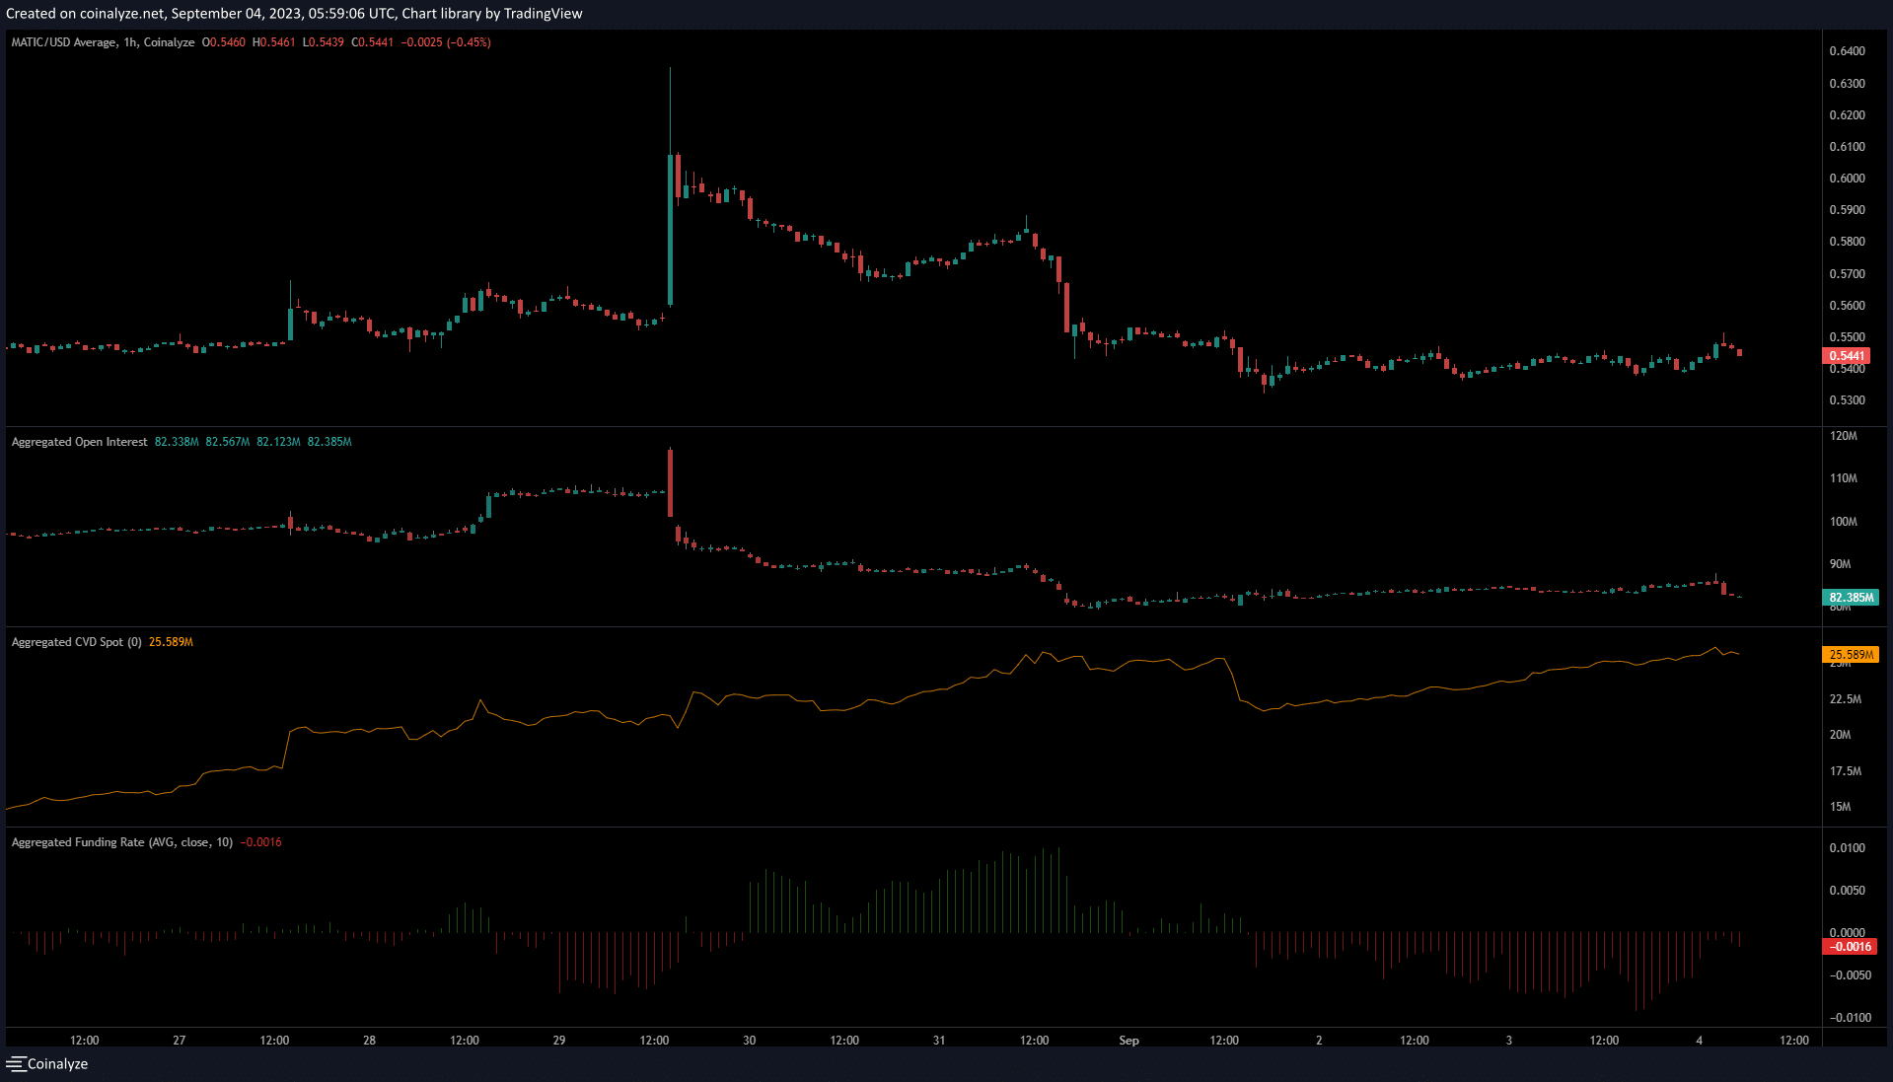The width and height of the screenshot is (1893, 1082).
Task: Click the Aggregated Open Interest indicator title
Action: point(79,442)
